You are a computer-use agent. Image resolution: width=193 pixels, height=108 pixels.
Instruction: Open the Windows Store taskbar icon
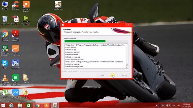point(29,105)
